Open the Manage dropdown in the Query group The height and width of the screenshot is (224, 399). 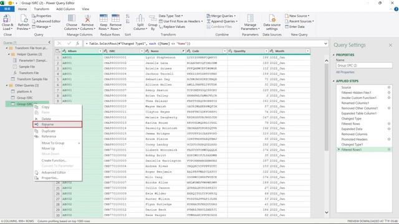pyautogui.click(x=42, y=27)
